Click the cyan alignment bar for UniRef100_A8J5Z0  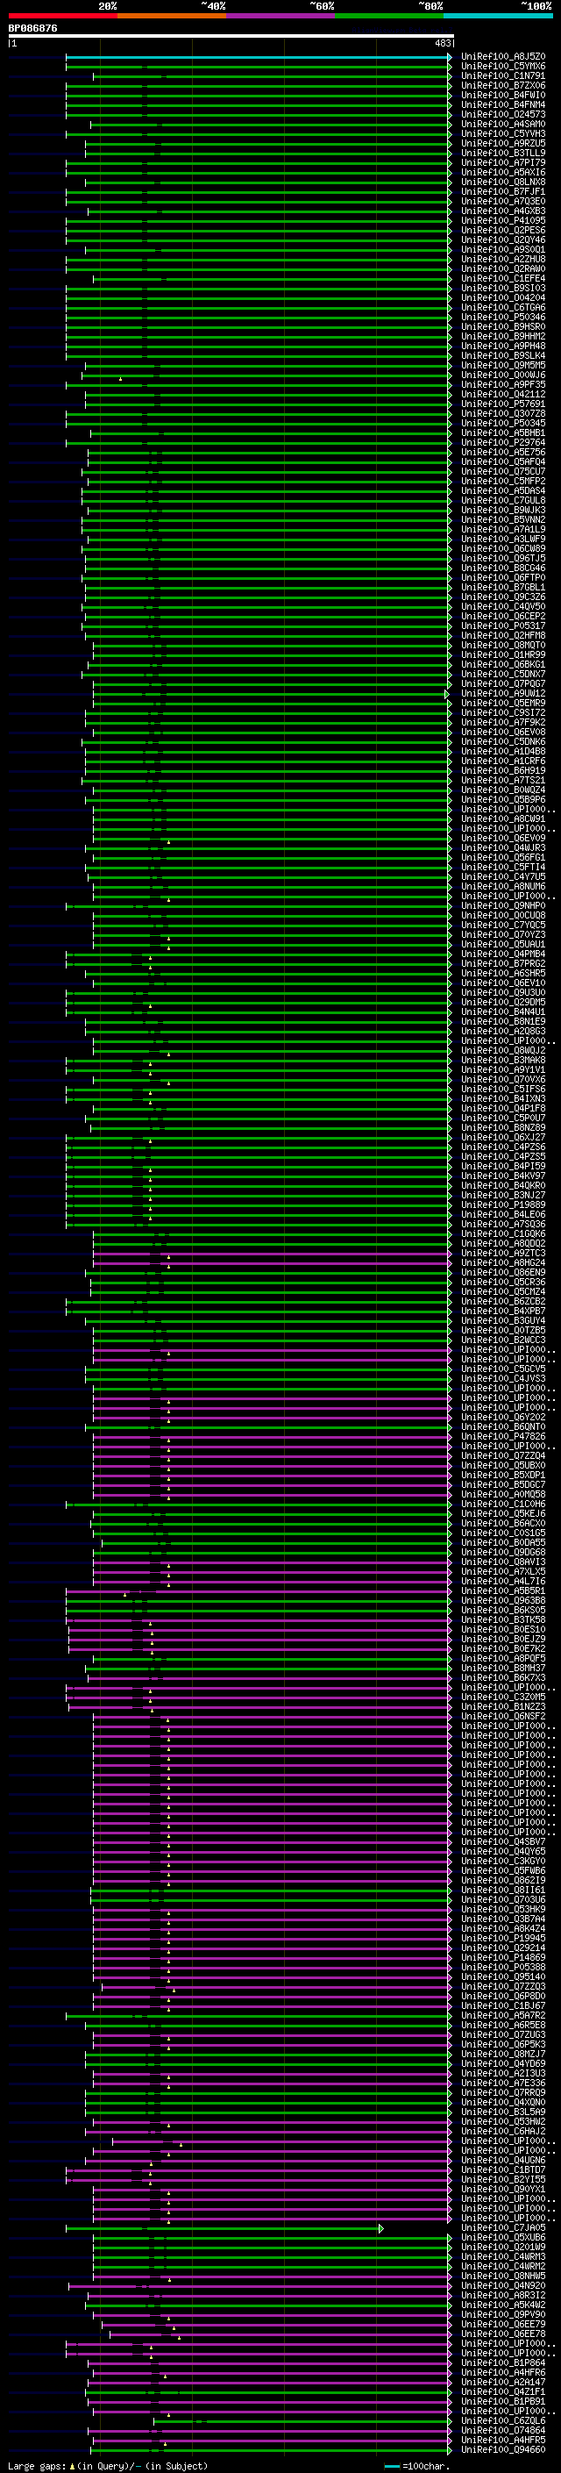[x=258, y=58]
